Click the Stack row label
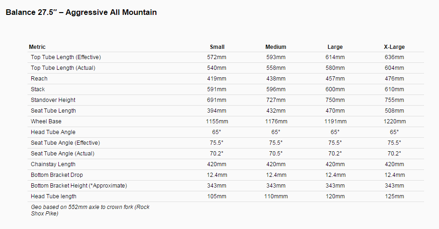This screenshot has width=439, height=229. tap(38, 89)
